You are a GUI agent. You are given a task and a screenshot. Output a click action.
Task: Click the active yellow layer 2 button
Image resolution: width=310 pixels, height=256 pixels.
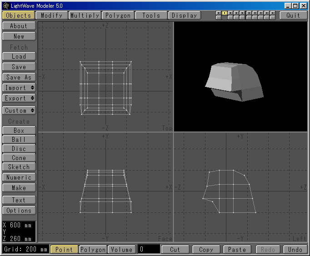(225, 13)
